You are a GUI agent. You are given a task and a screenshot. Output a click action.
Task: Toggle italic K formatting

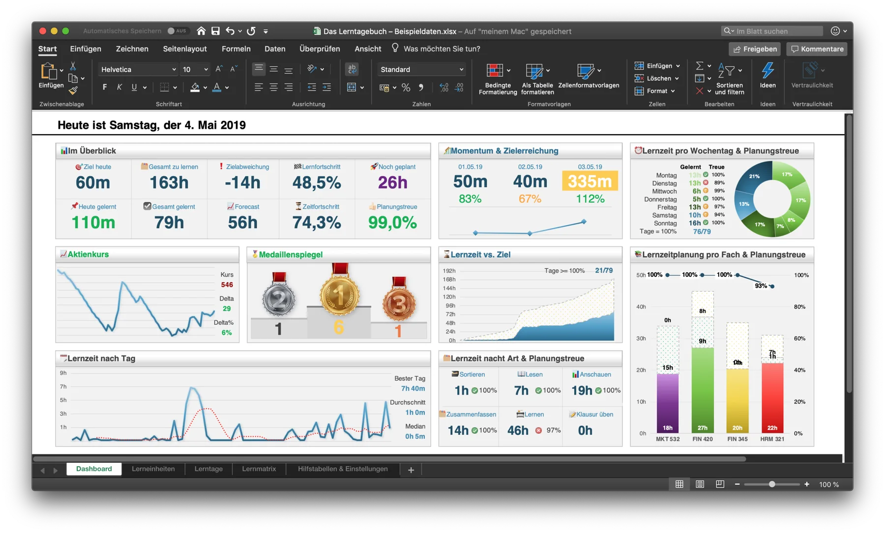tap(119, 88)
